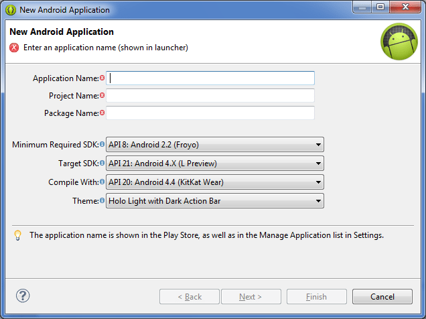Focus the Package Name text field
The width and height of the screenshot is (426, 319).
click(x=210, y=113)
